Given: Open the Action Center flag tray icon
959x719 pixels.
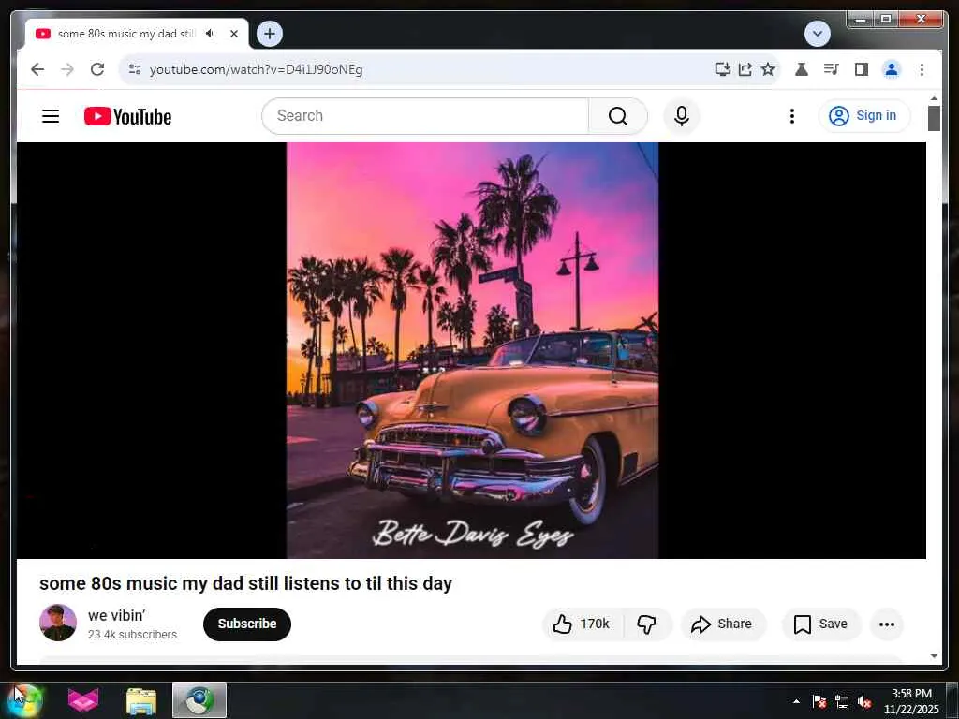Looking at the screenshot, I should pos(819,701).
